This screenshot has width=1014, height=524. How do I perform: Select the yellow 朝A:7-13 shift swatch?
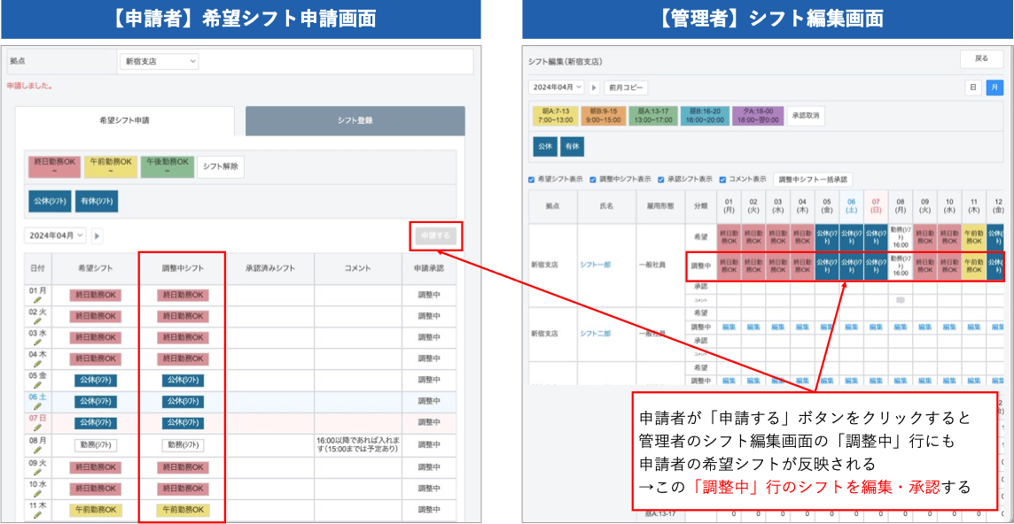coord(555,115)
